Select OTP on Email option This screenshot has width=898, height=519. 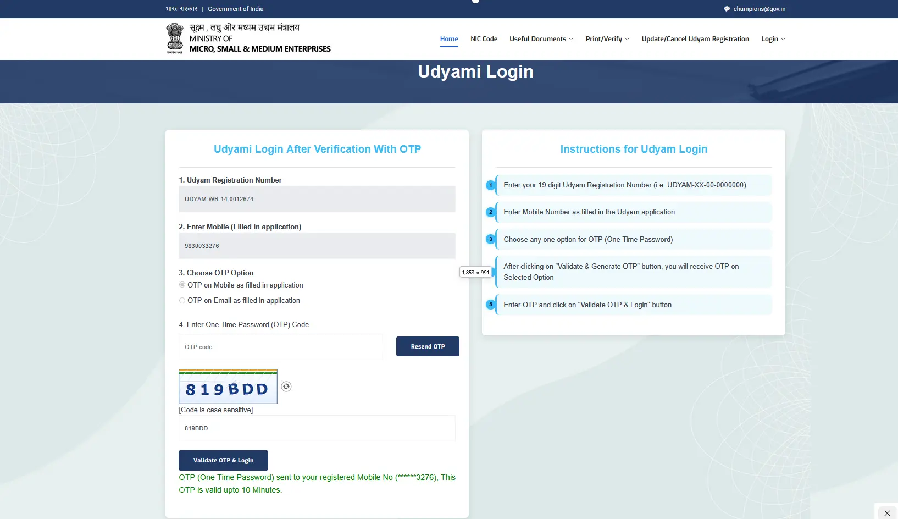182,300
